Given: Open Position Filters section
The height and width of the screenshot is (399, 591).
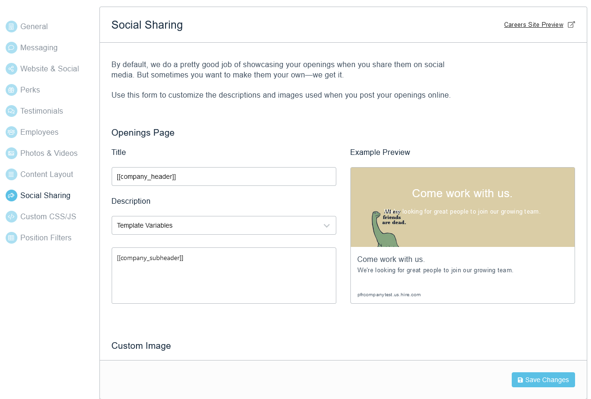Looking at the screenshot, I should click(x=45, y=238).
